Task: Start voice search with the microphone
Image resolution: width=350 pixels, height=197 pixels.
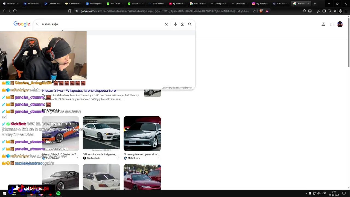Action: click(175, 24)
